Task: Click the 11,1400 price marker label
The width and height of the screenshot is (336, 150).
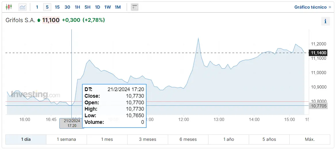Action: pyautogui.click(x=318, y=53)
